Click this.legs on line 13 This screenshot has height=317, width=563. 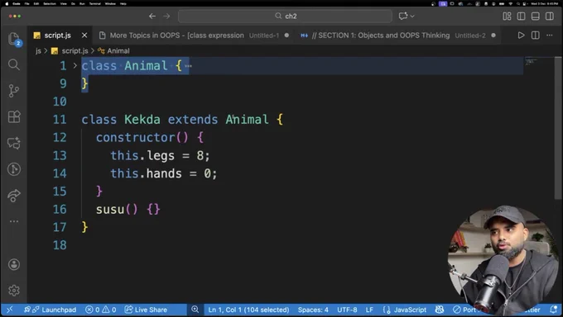point(142,155)
